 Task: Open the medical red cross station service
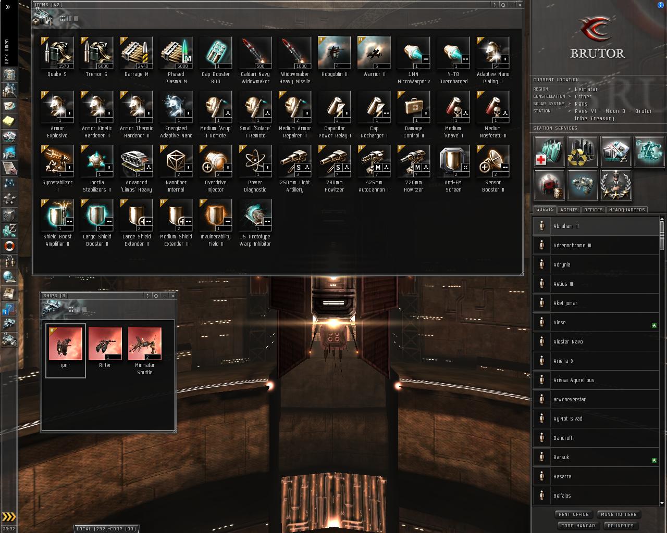click(549, 151)
